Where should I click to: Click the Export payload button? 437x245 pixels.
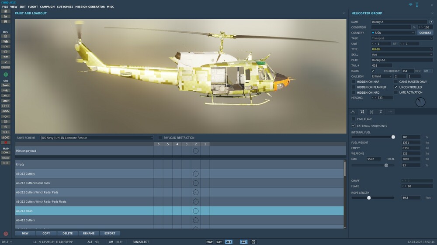click(110, 233)
